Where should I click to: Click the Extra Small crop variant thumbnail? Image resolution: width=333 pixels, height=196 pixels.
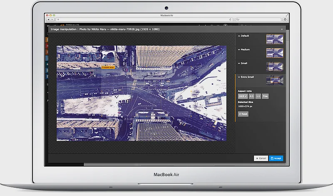tap(275, 80)
